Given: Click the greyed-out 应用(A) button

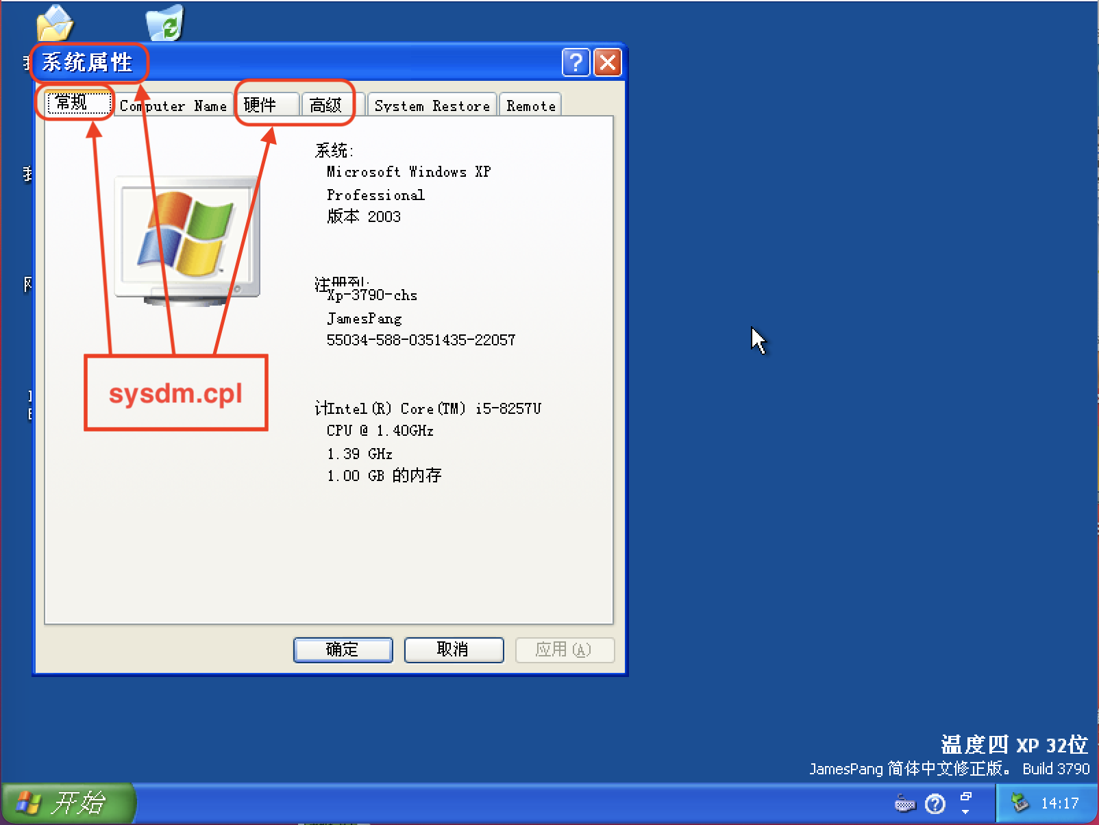Looking at the screenshot, I should coord(565,650).
